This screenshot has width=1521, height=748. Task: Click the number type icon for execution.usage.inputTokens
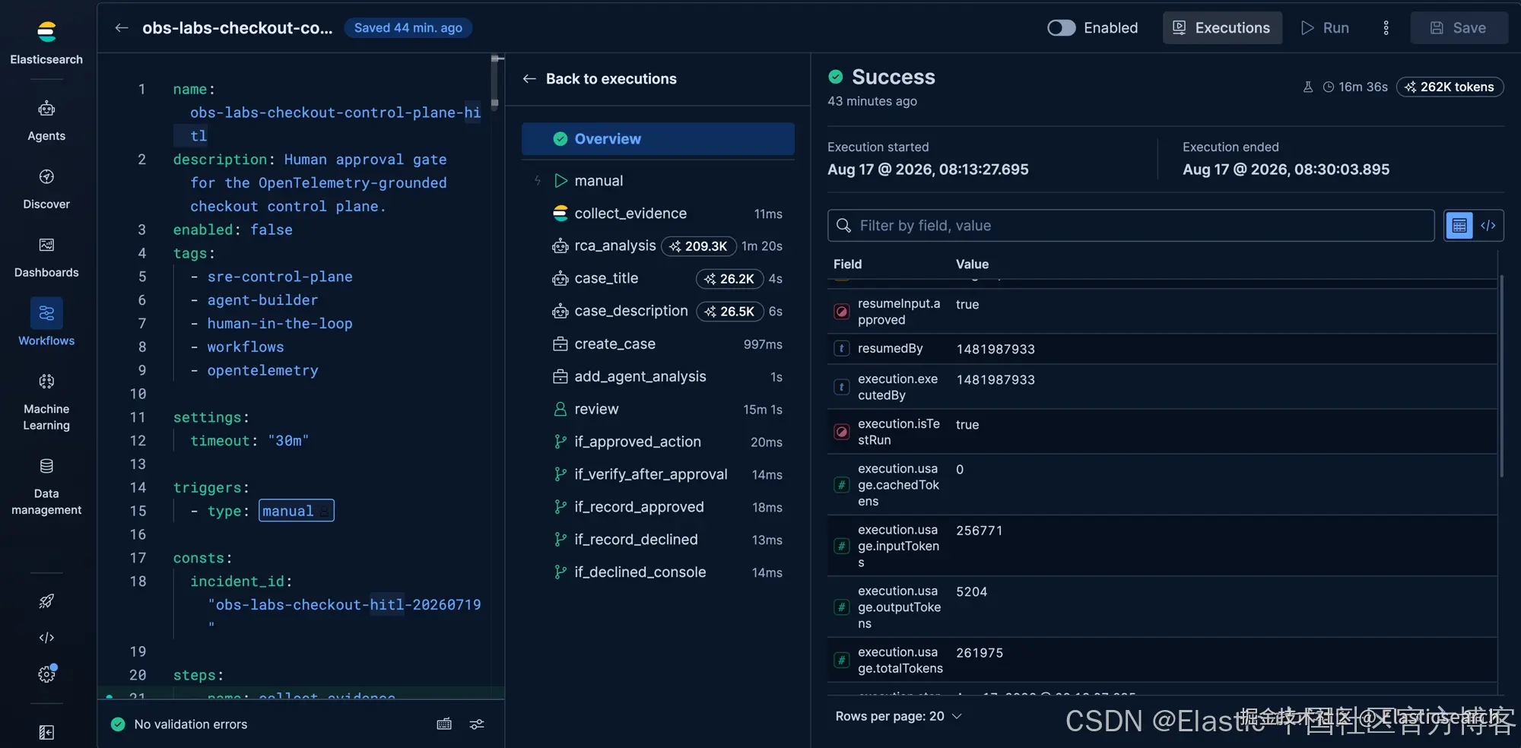pyautogui.click(x=842, y=546)
